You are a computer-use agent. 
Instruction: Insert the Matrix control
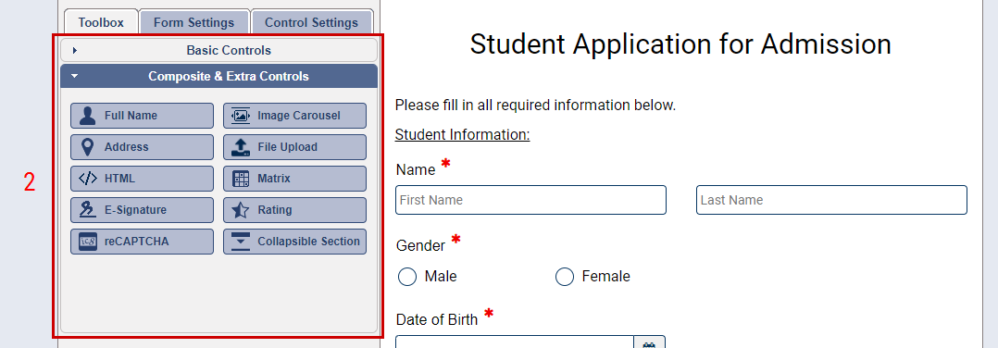[294, 179]
